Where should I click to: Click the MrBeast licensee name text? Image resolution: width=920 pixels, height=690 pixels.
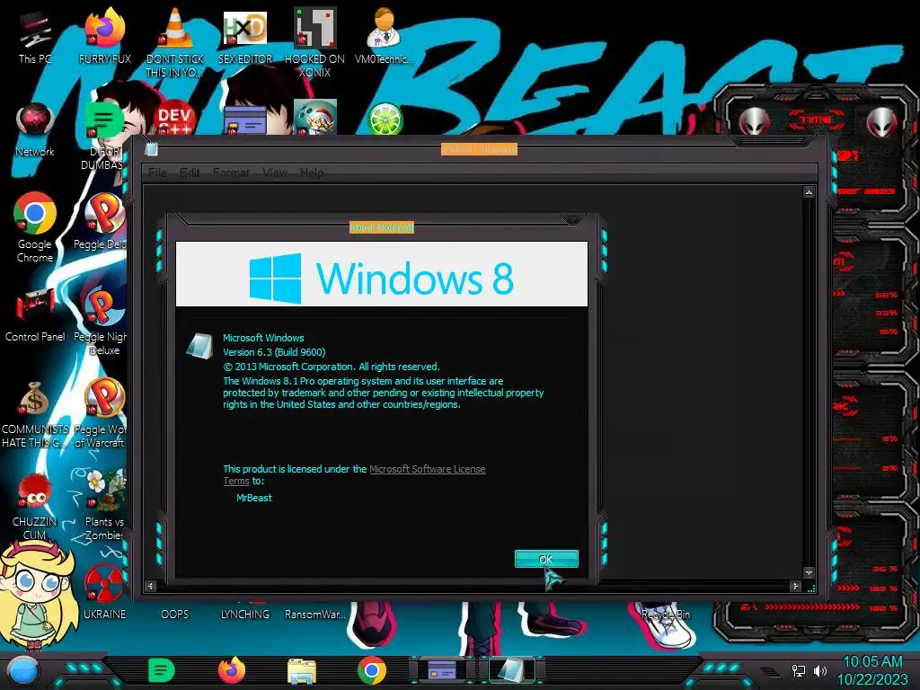tap(254, 498)
